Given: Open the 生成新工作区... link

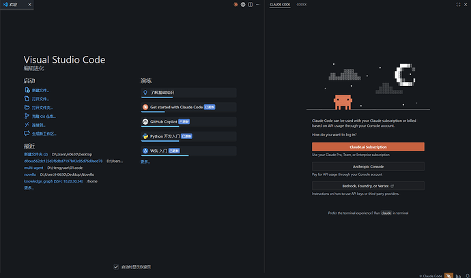Looking at the screenshot, I should (x=44, y=134).
